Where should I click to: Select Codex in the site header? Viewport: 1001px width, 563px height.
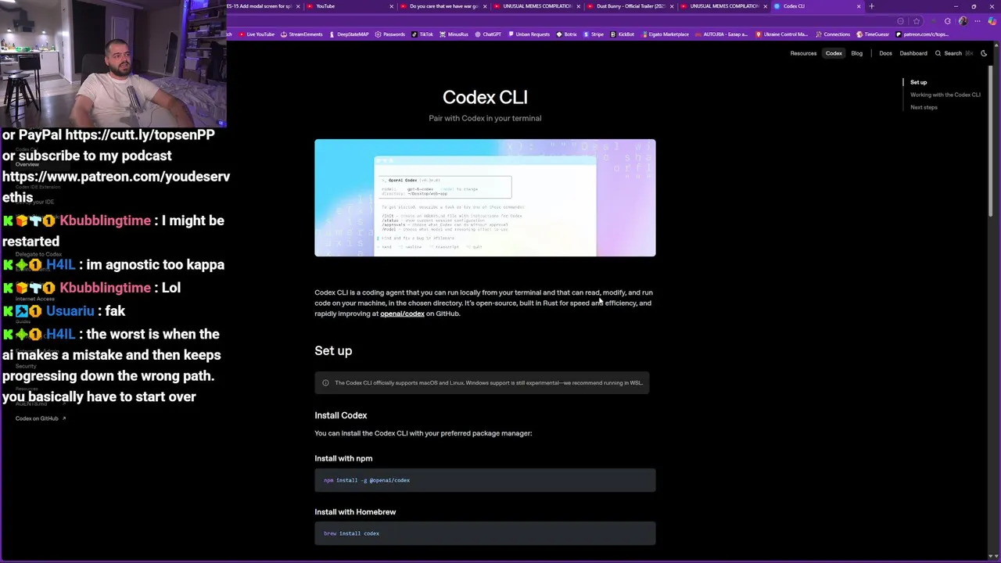(x=834, y=53)
